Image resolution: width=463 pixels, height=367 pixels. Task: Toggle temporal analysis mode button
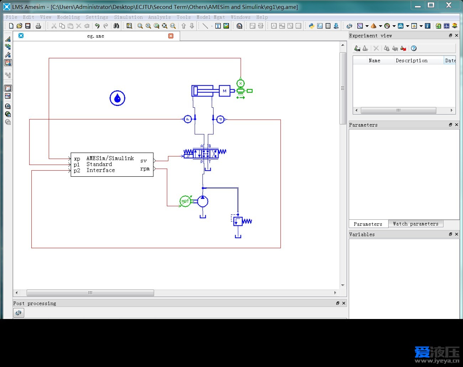(x=8, y=88)
